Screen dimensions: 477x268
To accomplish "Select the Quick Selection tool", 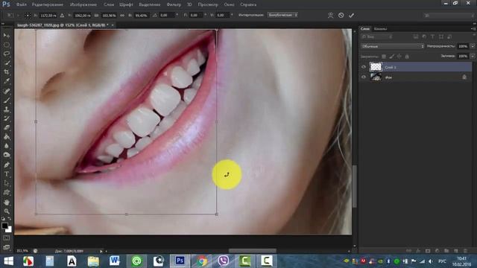I will pos(7,63).
